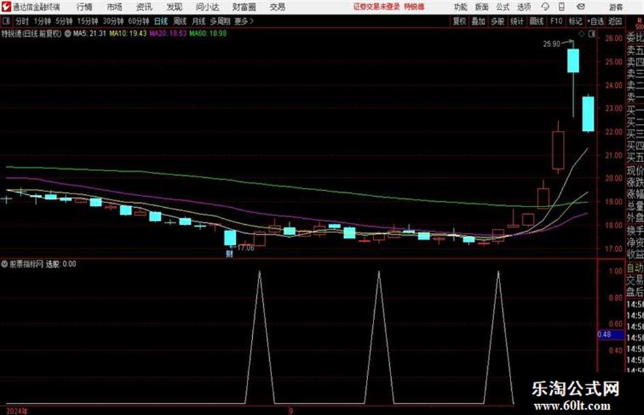Image resolution: width=644 pixels, height=415 pixels.
Task: Switch to 1分钟 period tab
Action: coord(42,21)
